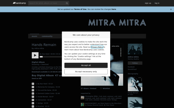Image resolution: width=174 pixels, height=108 pixels.
Task: Click Accept necessary only button
Action: pyautogui.click(x=86, y=72)
